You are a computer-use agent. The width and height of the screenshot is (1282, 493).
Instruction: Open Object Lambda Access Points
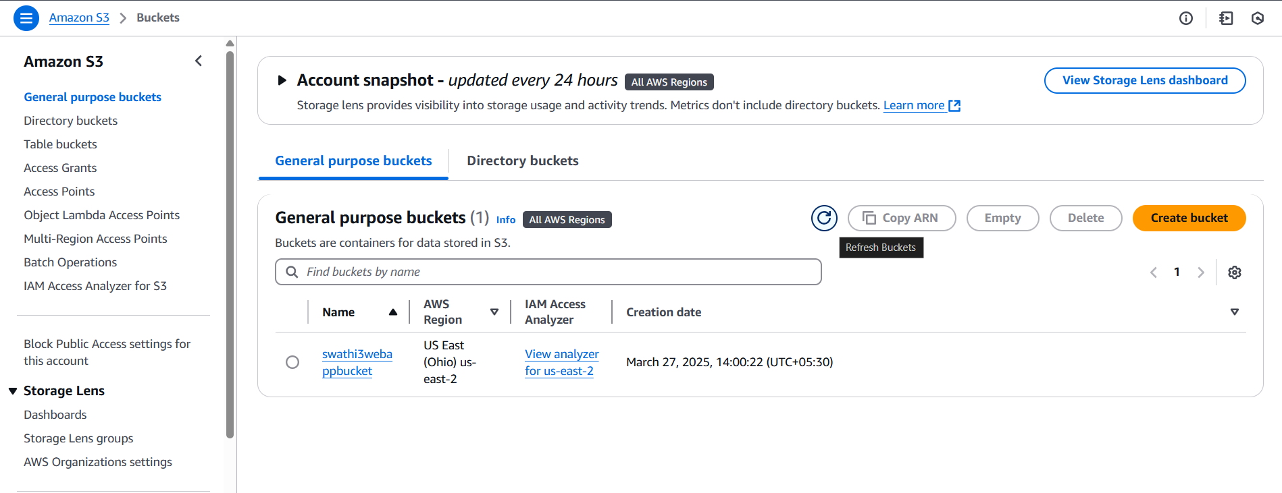(x=102, y=215)
